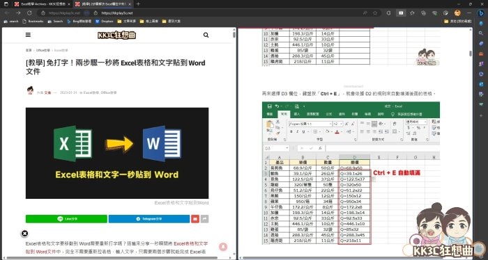The image size is (488, 260).
Task: Open Bing chat sidebar icon
Action: tap(481, 13)
